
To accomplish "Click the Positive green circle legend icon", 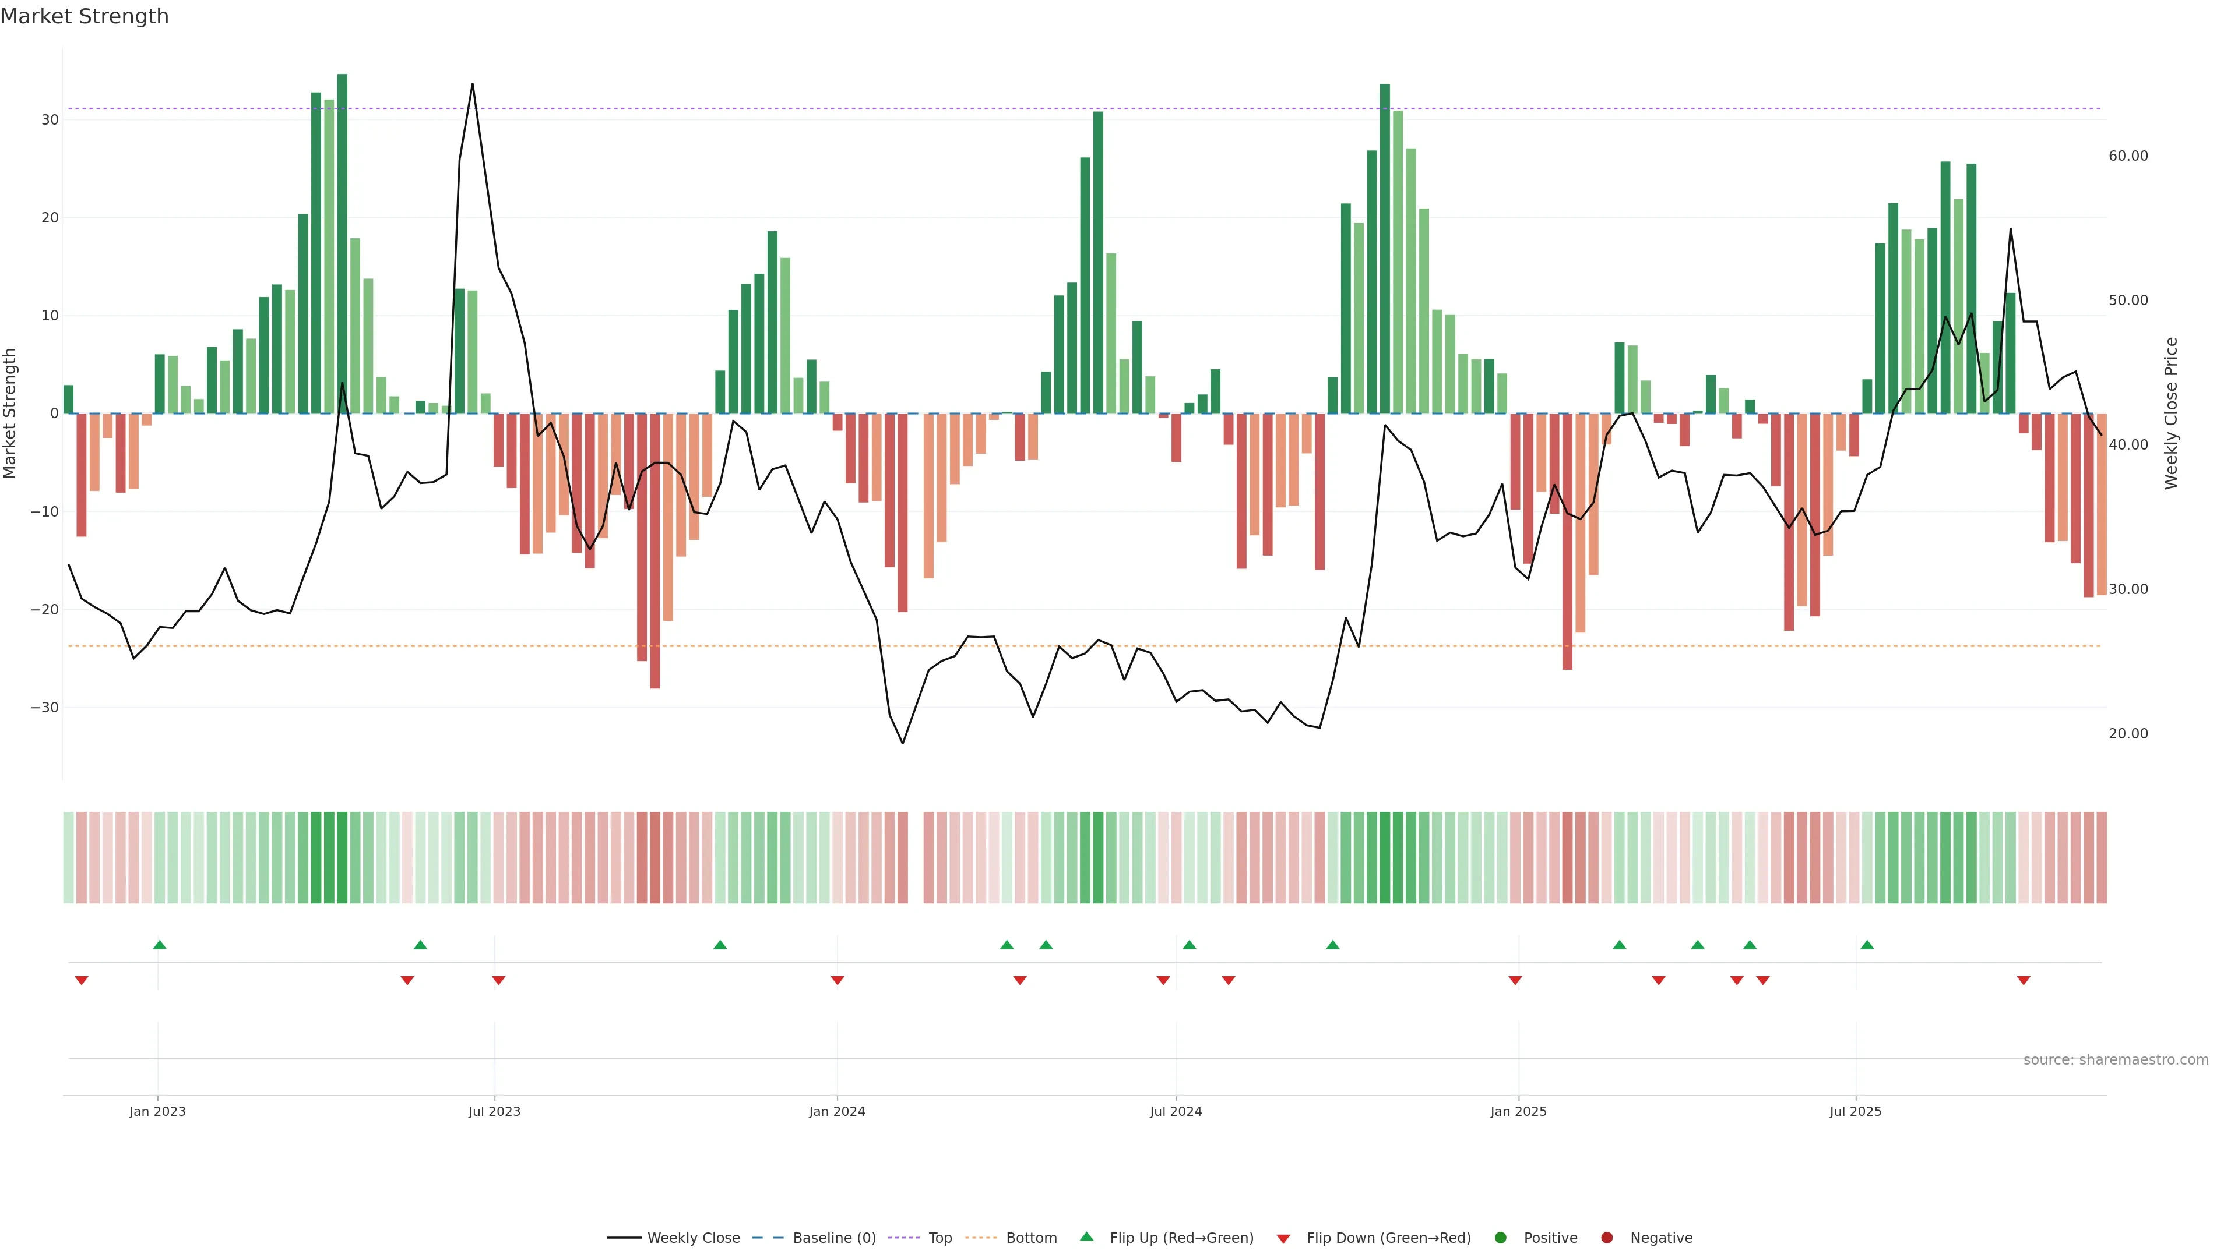I will (1500, 1238).
